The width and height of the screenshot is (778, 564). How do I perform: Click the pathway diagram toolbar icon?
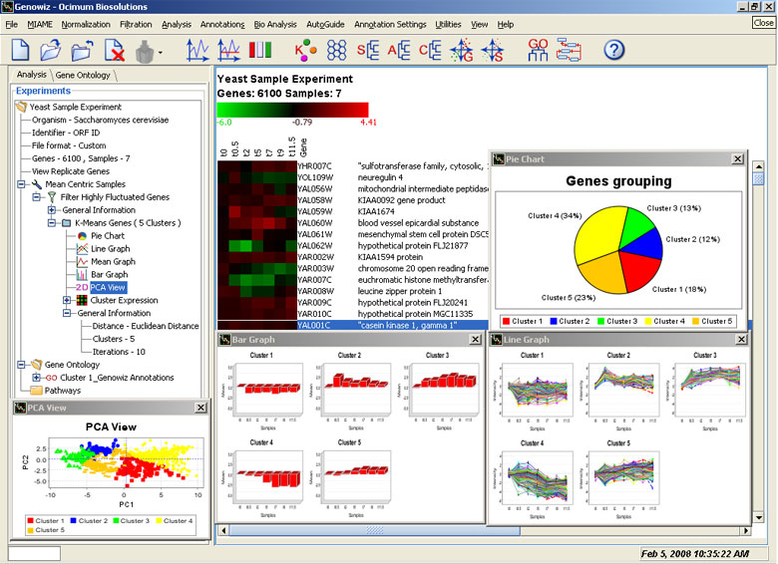tap(569, 50)
